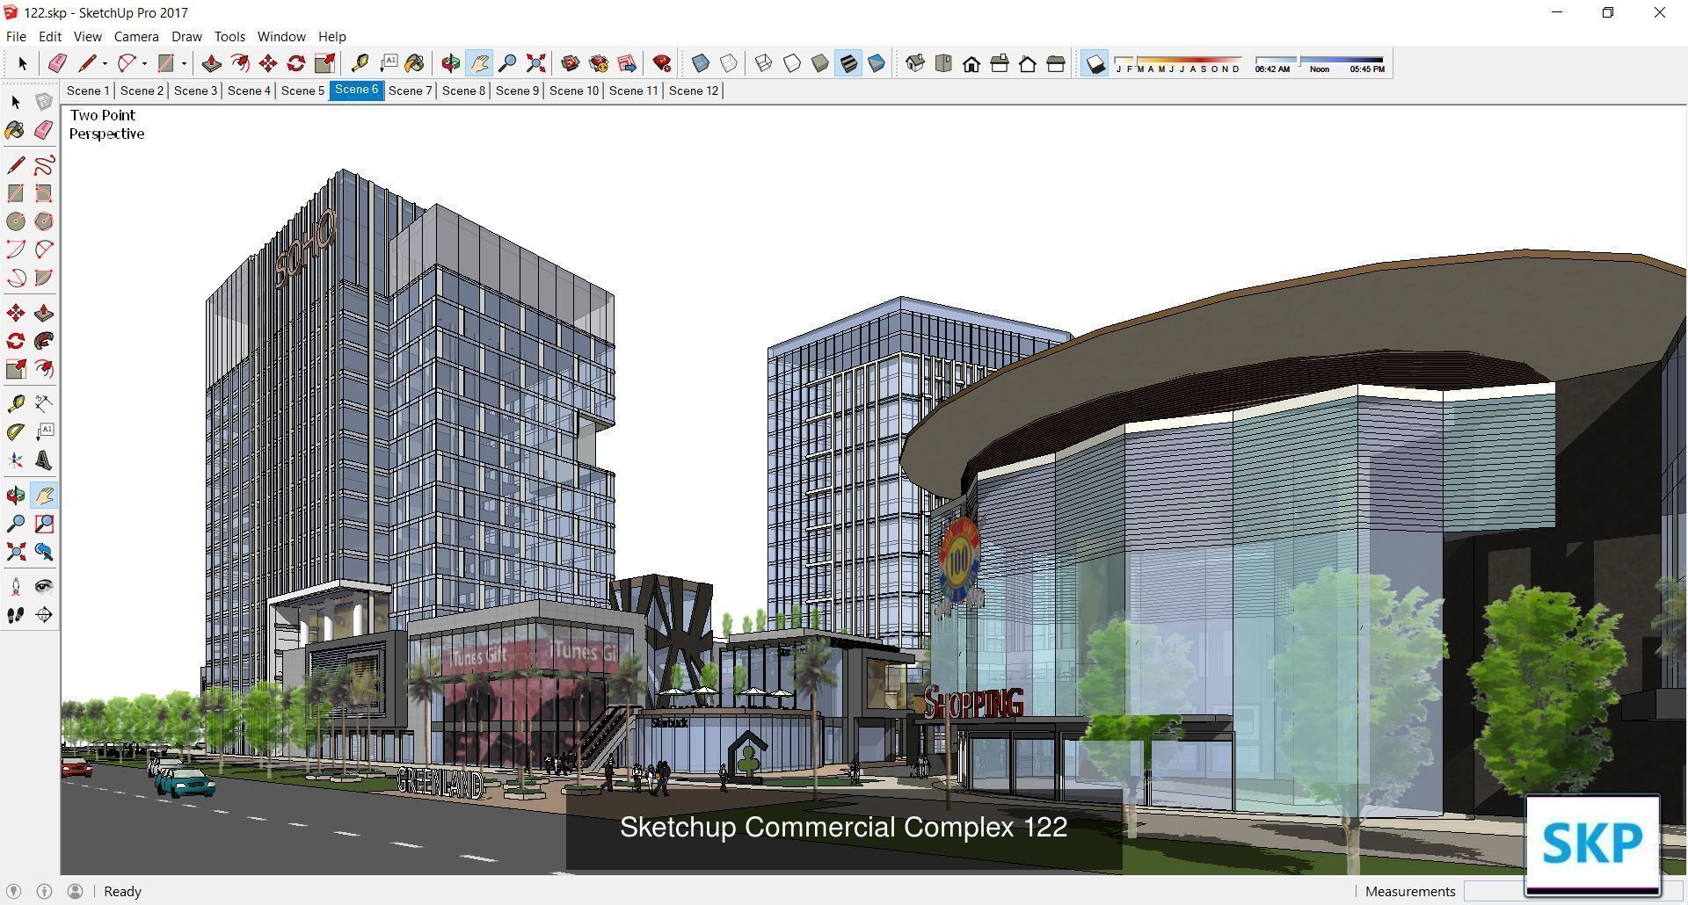Select Paint Bucket tool in top toolbar
Image resolution: width=1688 pixels, height=905 pixels.
(x=415, y=63)
